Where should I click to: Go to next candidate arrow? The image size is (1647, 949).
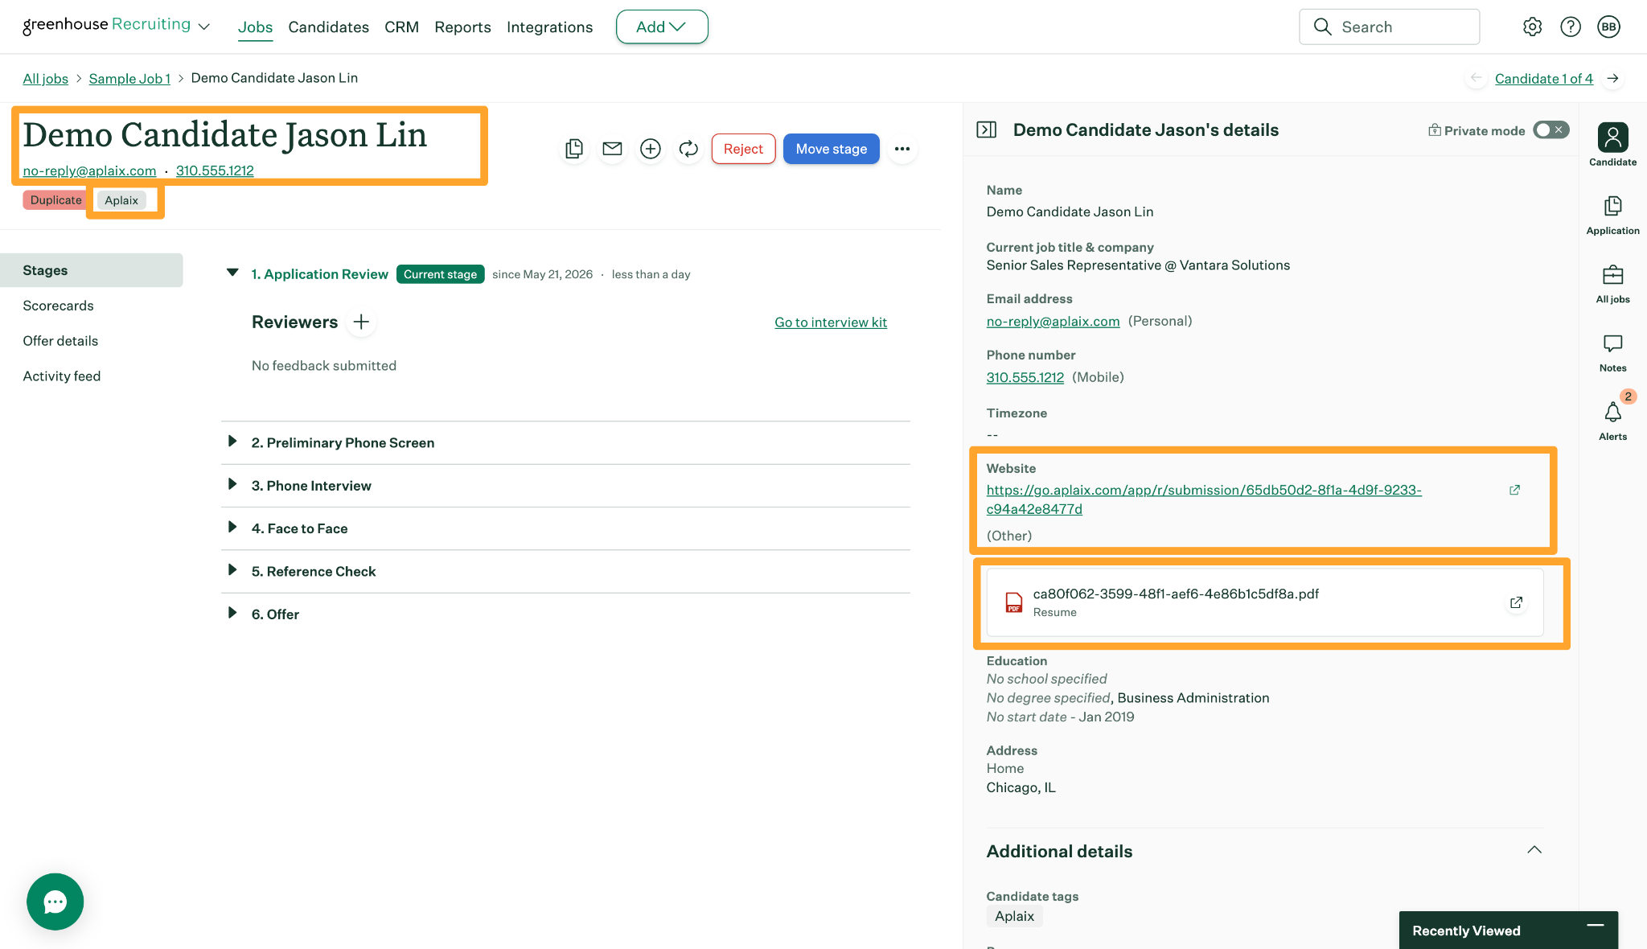(1612, 78)
